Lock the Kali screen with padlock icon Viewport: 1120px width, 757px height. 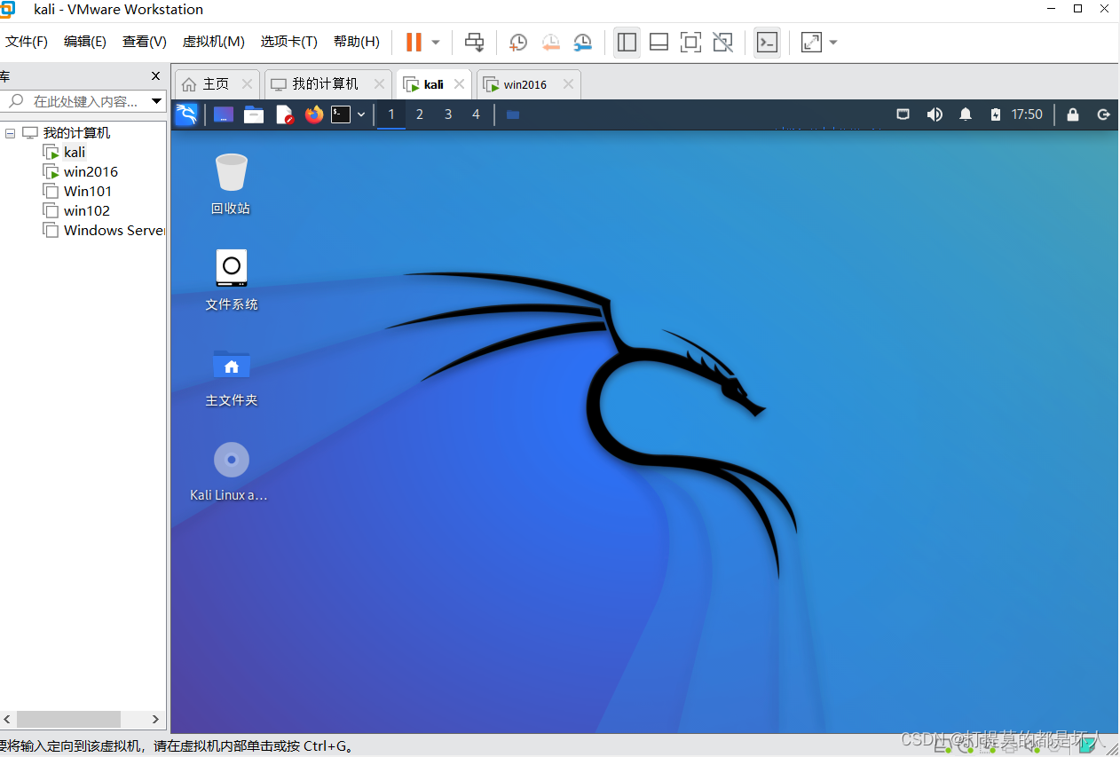tap(1073, 114)
